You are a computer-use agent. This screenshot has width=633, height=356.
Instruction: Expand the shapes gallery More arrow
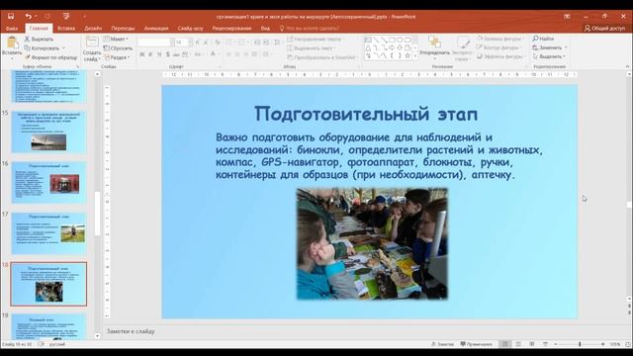click(x=415, y=56)
